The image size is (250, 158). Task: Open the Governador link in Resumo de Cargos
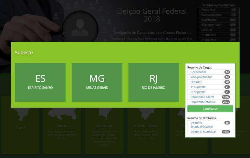point(198,72)
